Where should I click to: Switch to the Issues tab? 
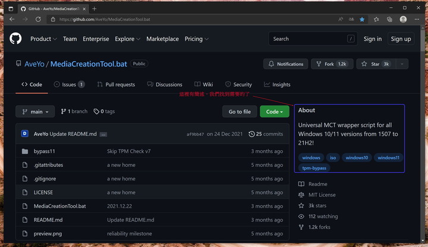coord(69,84)
